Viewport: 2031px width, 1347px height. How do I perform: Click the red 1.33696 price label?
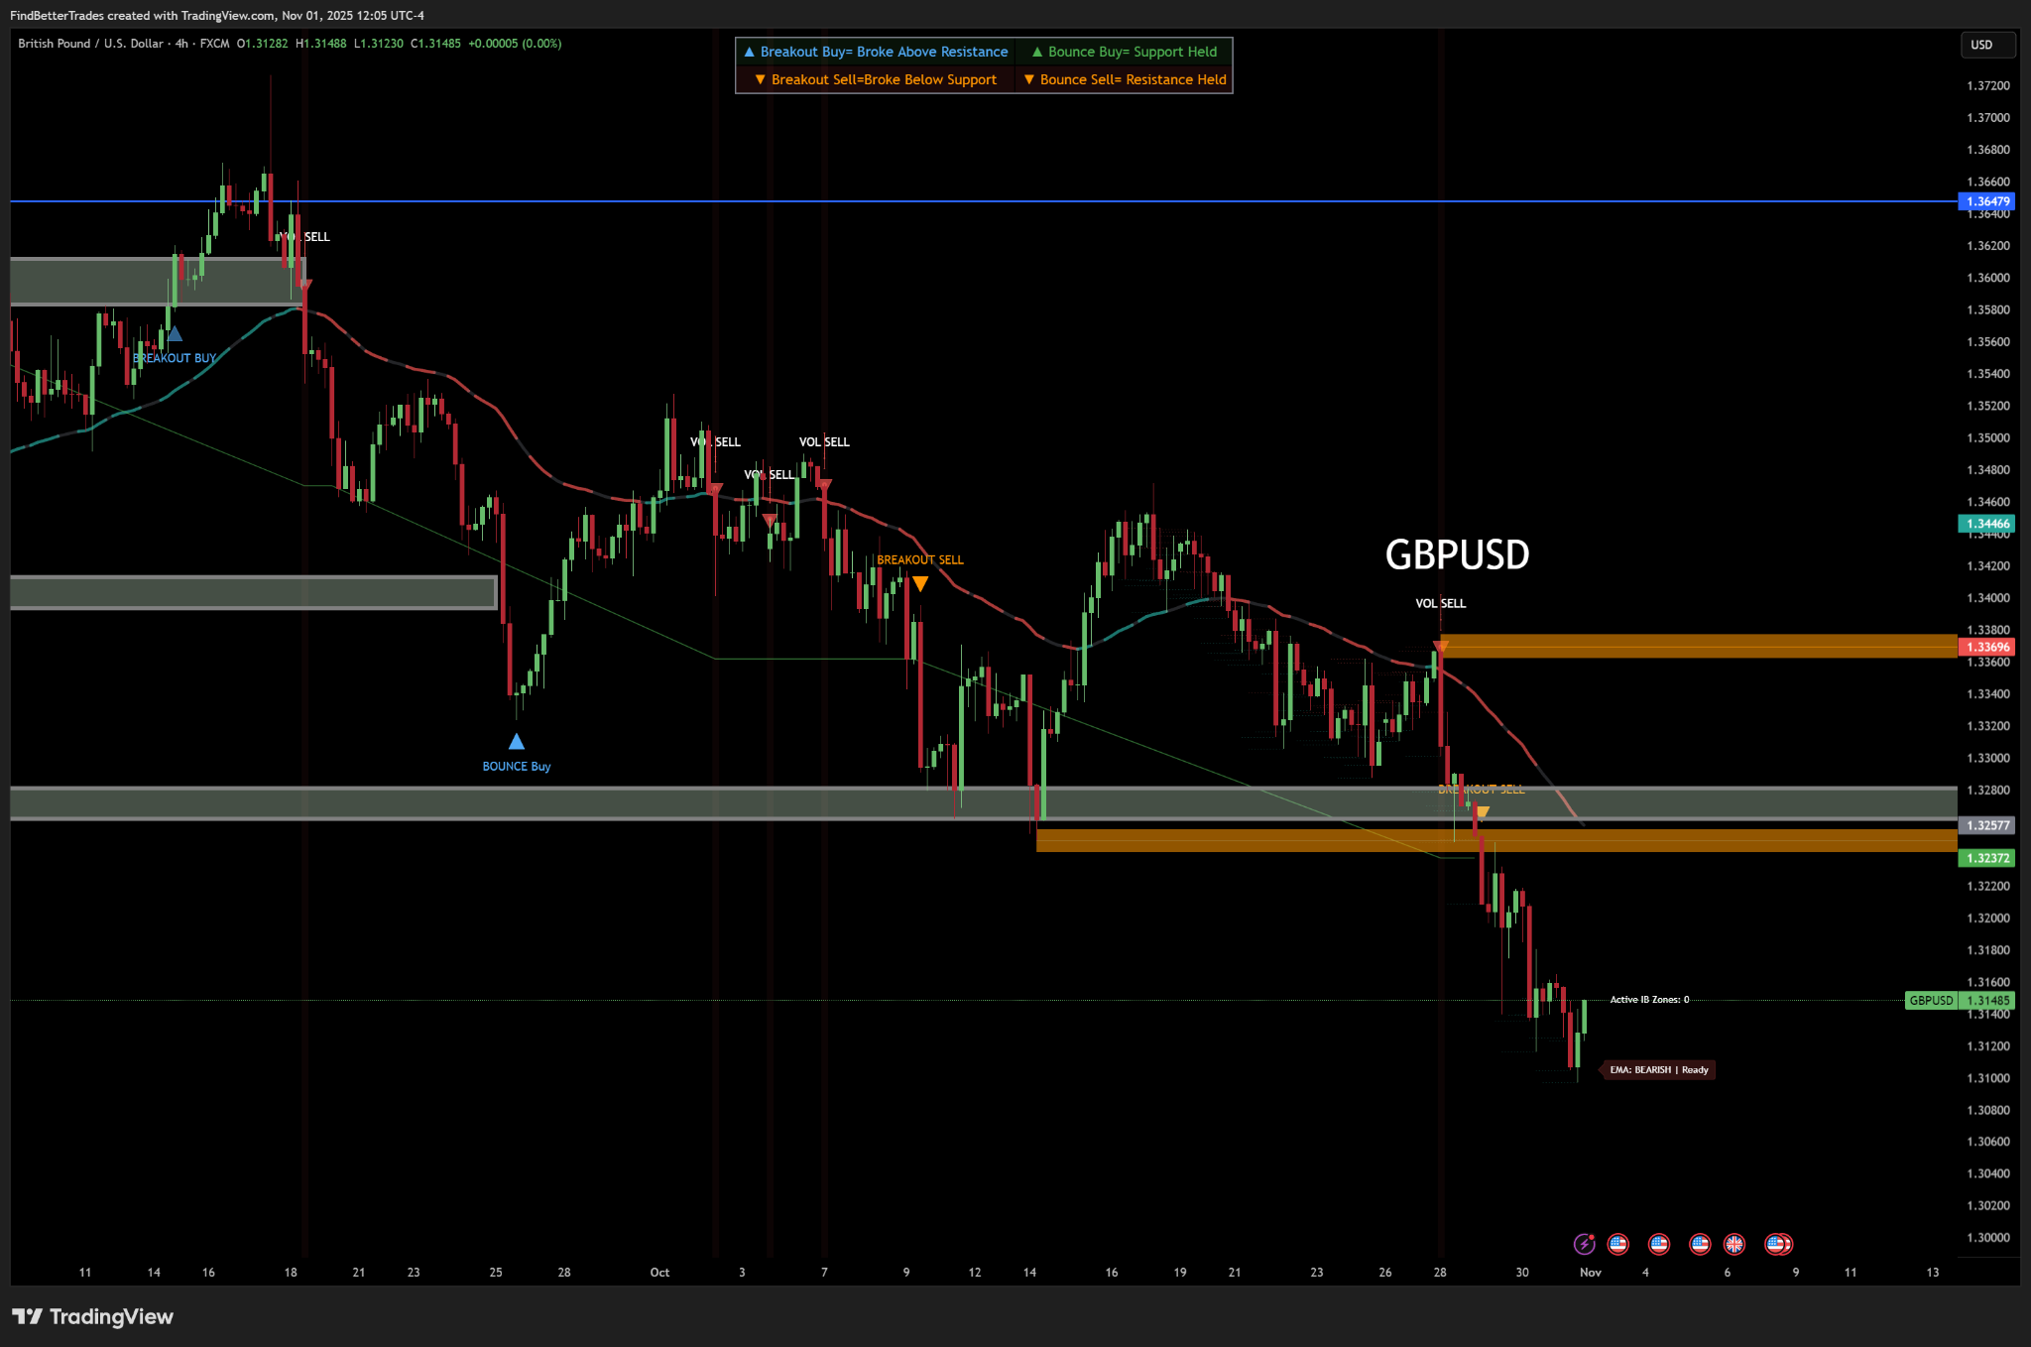pos(1987,647)
